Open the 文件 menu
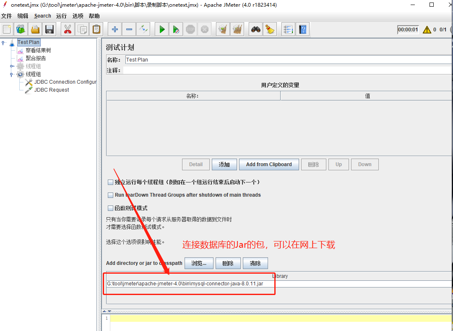 (6, 16)
